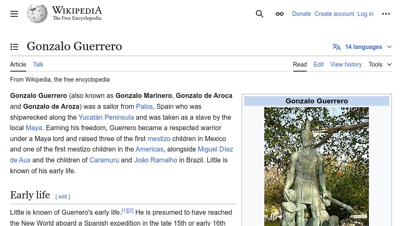402x226 pixels.
Task: Open the Palos link
Action: pos(144,106)
